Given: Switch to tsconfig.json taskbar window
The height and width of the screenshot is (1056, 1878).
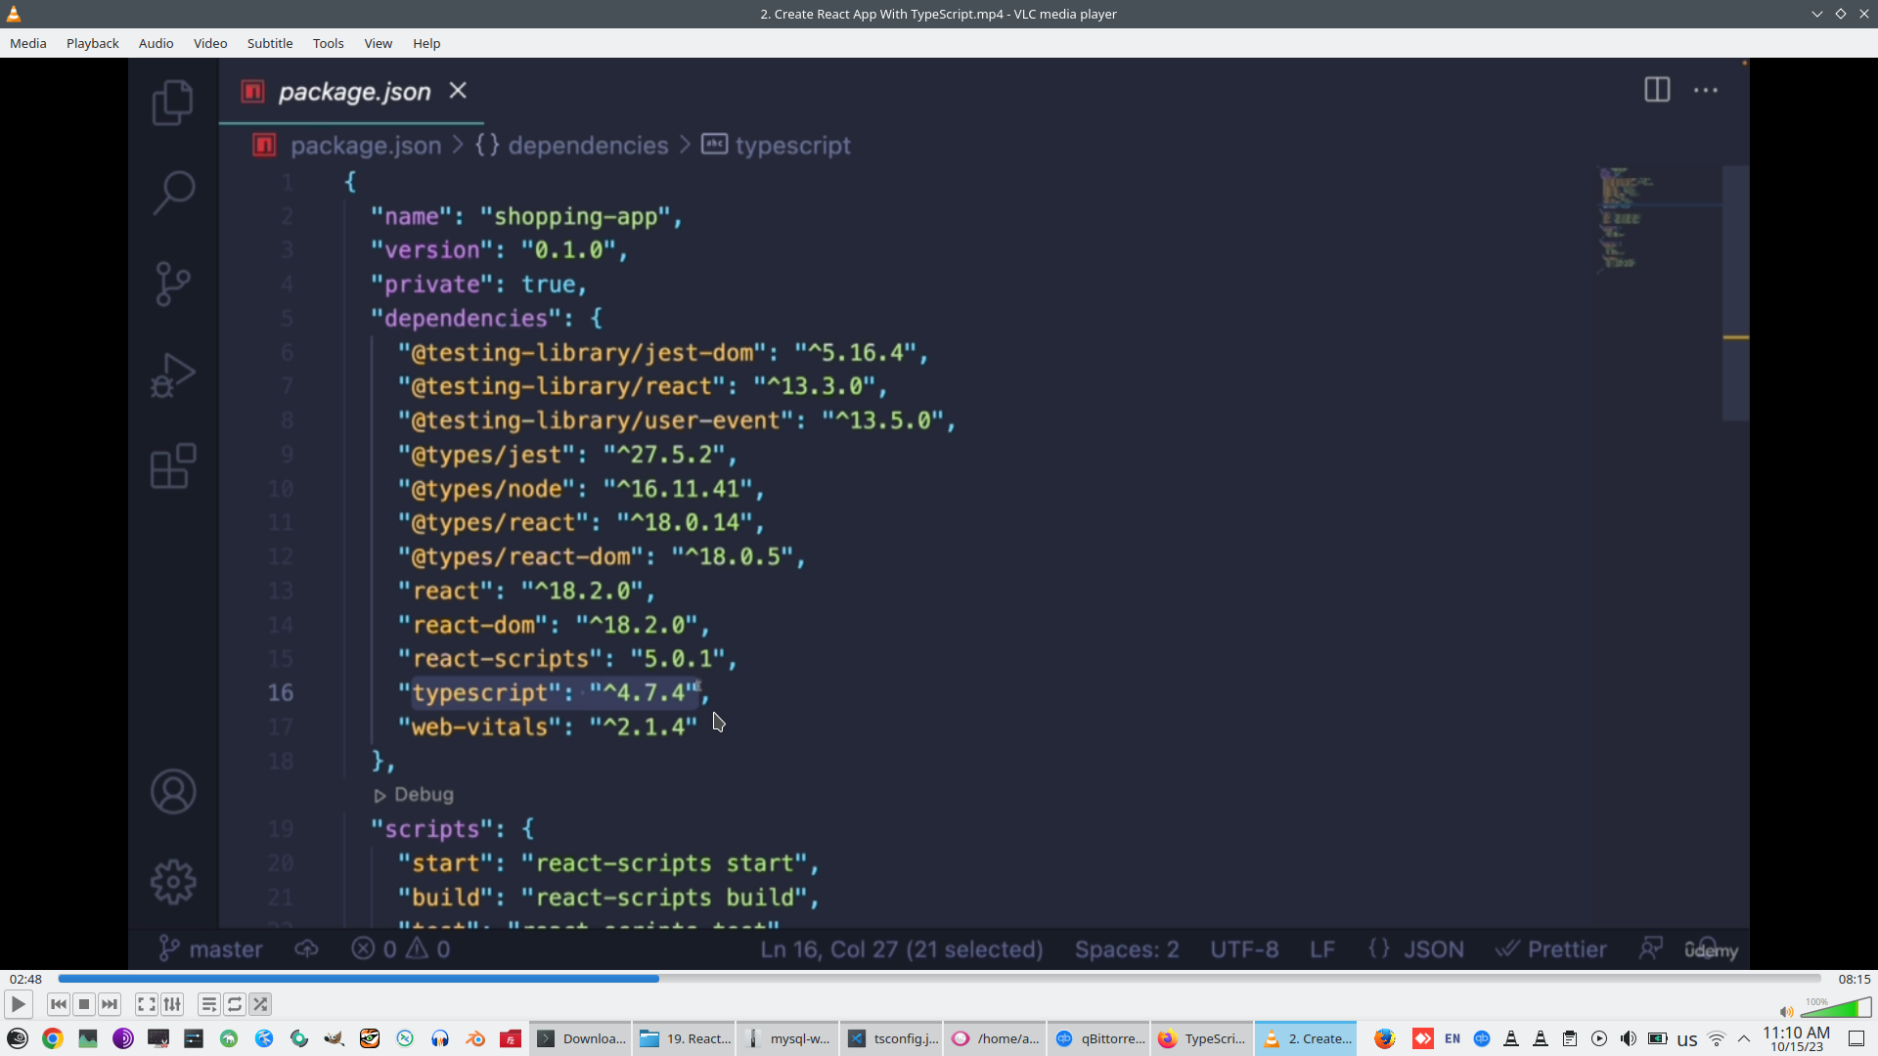Looking at the screenshot, I should click(x=893, y=1038).
